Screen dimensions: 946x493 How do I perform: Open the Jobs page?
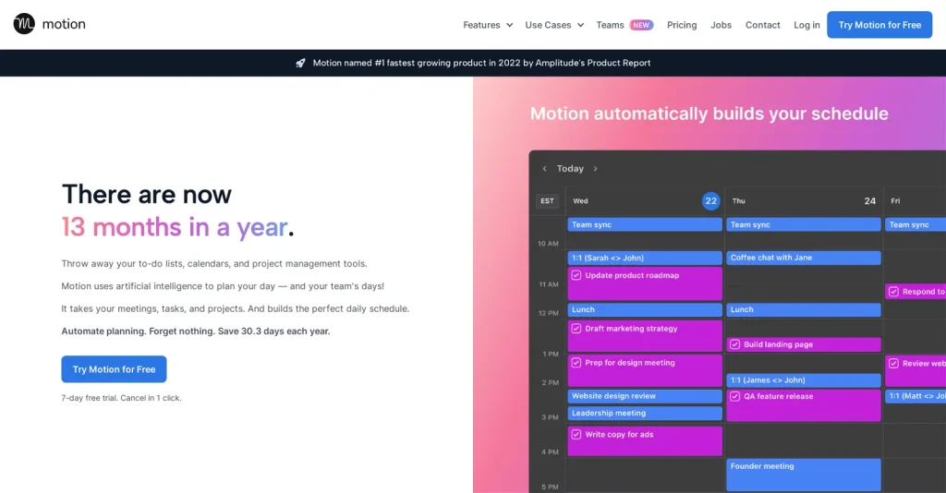point(721,25)
